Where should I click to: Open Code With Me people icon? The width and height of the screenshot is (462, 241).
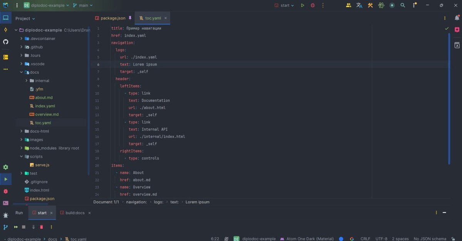pos(348,5)
